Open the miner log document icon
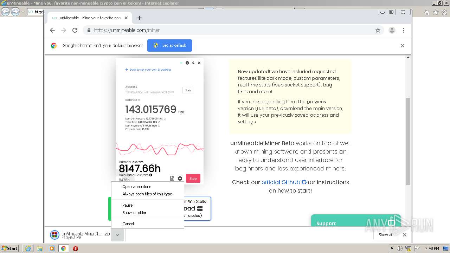450x253 pixels. 172,179
